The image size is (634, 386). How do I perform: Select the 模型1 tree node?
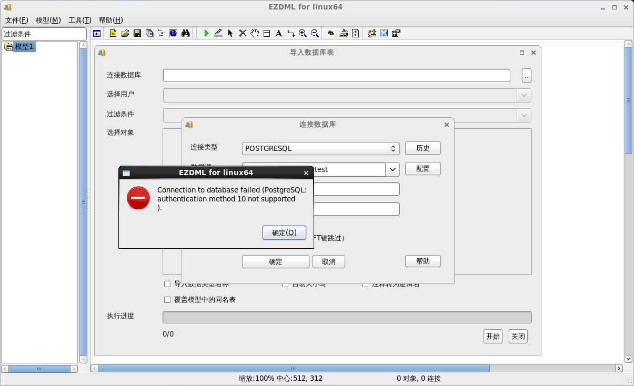click(x=24, y=47)
